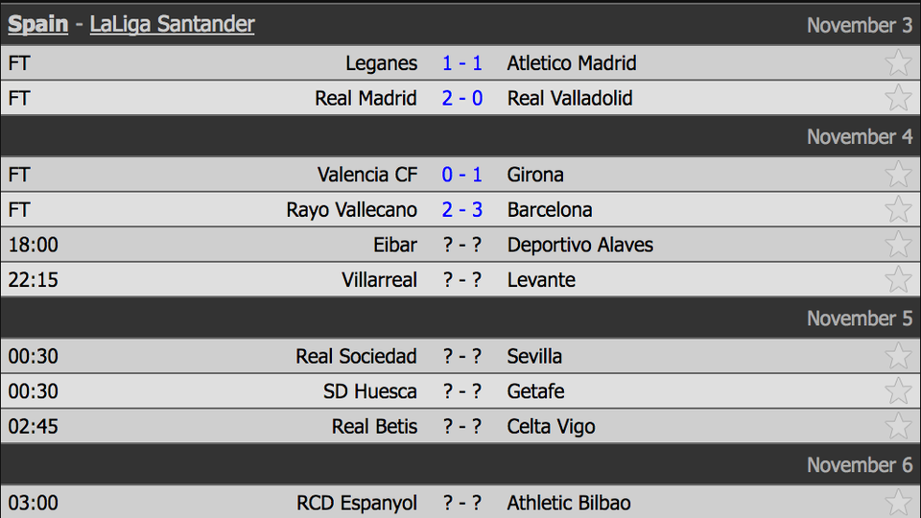Open the Spain country link

[38, 24]
